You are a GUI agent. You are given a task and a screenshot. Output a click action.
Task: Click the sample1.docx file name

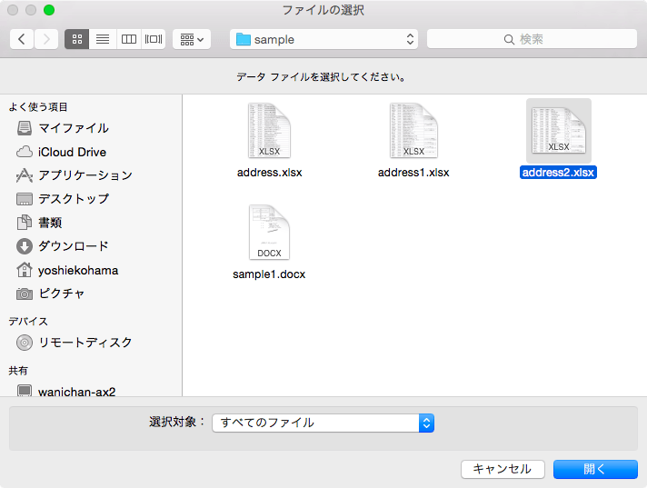coord(269,274)
